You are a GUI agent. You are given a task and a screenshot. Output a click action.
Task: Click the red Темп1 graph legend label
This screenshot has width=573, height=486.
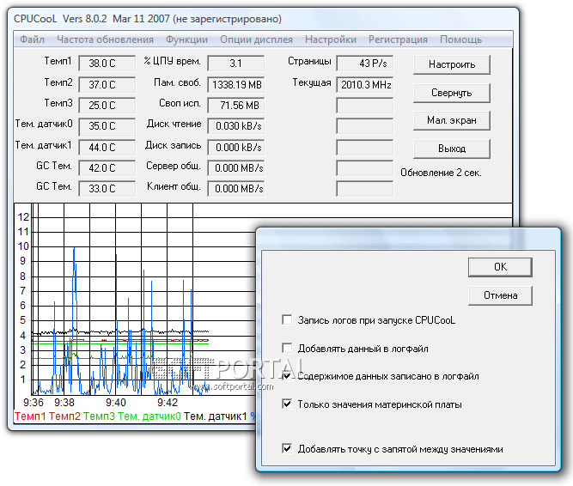pos(30,416)
